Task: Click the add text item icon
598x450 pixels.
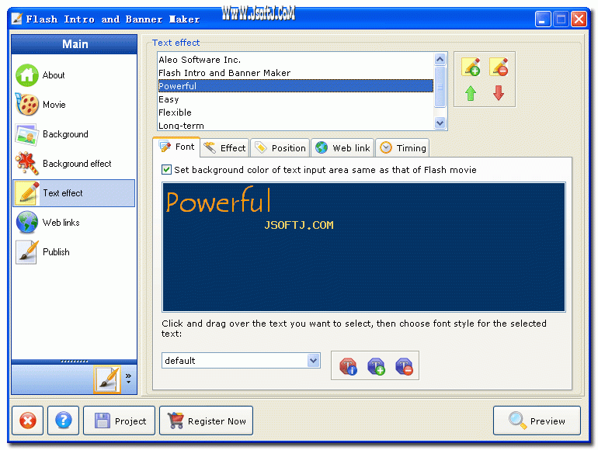Action: [x=471, y=67]
